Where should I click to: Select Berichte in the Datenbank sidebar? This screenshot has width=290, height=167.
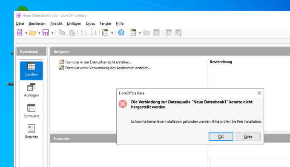point(31,132)
